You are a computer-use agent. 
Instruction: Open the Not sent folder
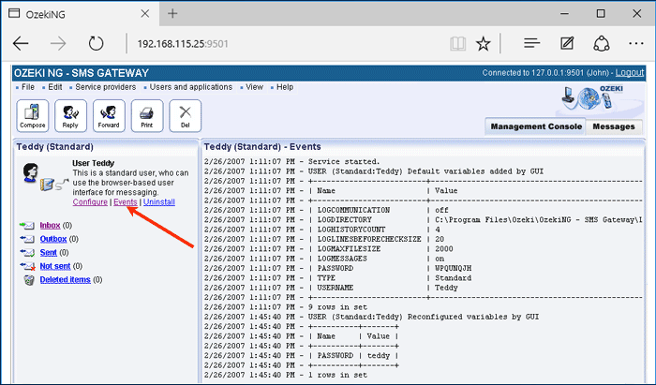coord(56,266)
